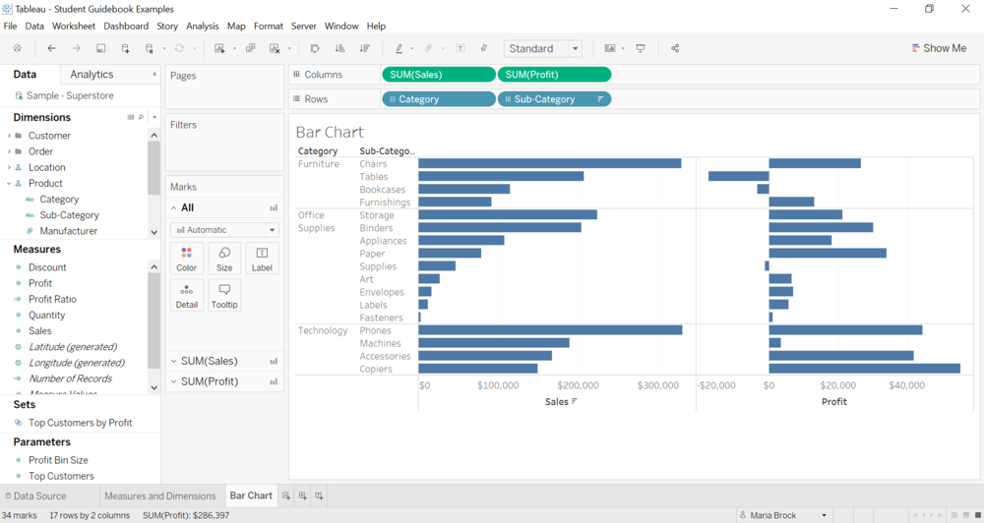Switch to the Analytics tab
Screen dimensions: 984x523
point(92,74)
